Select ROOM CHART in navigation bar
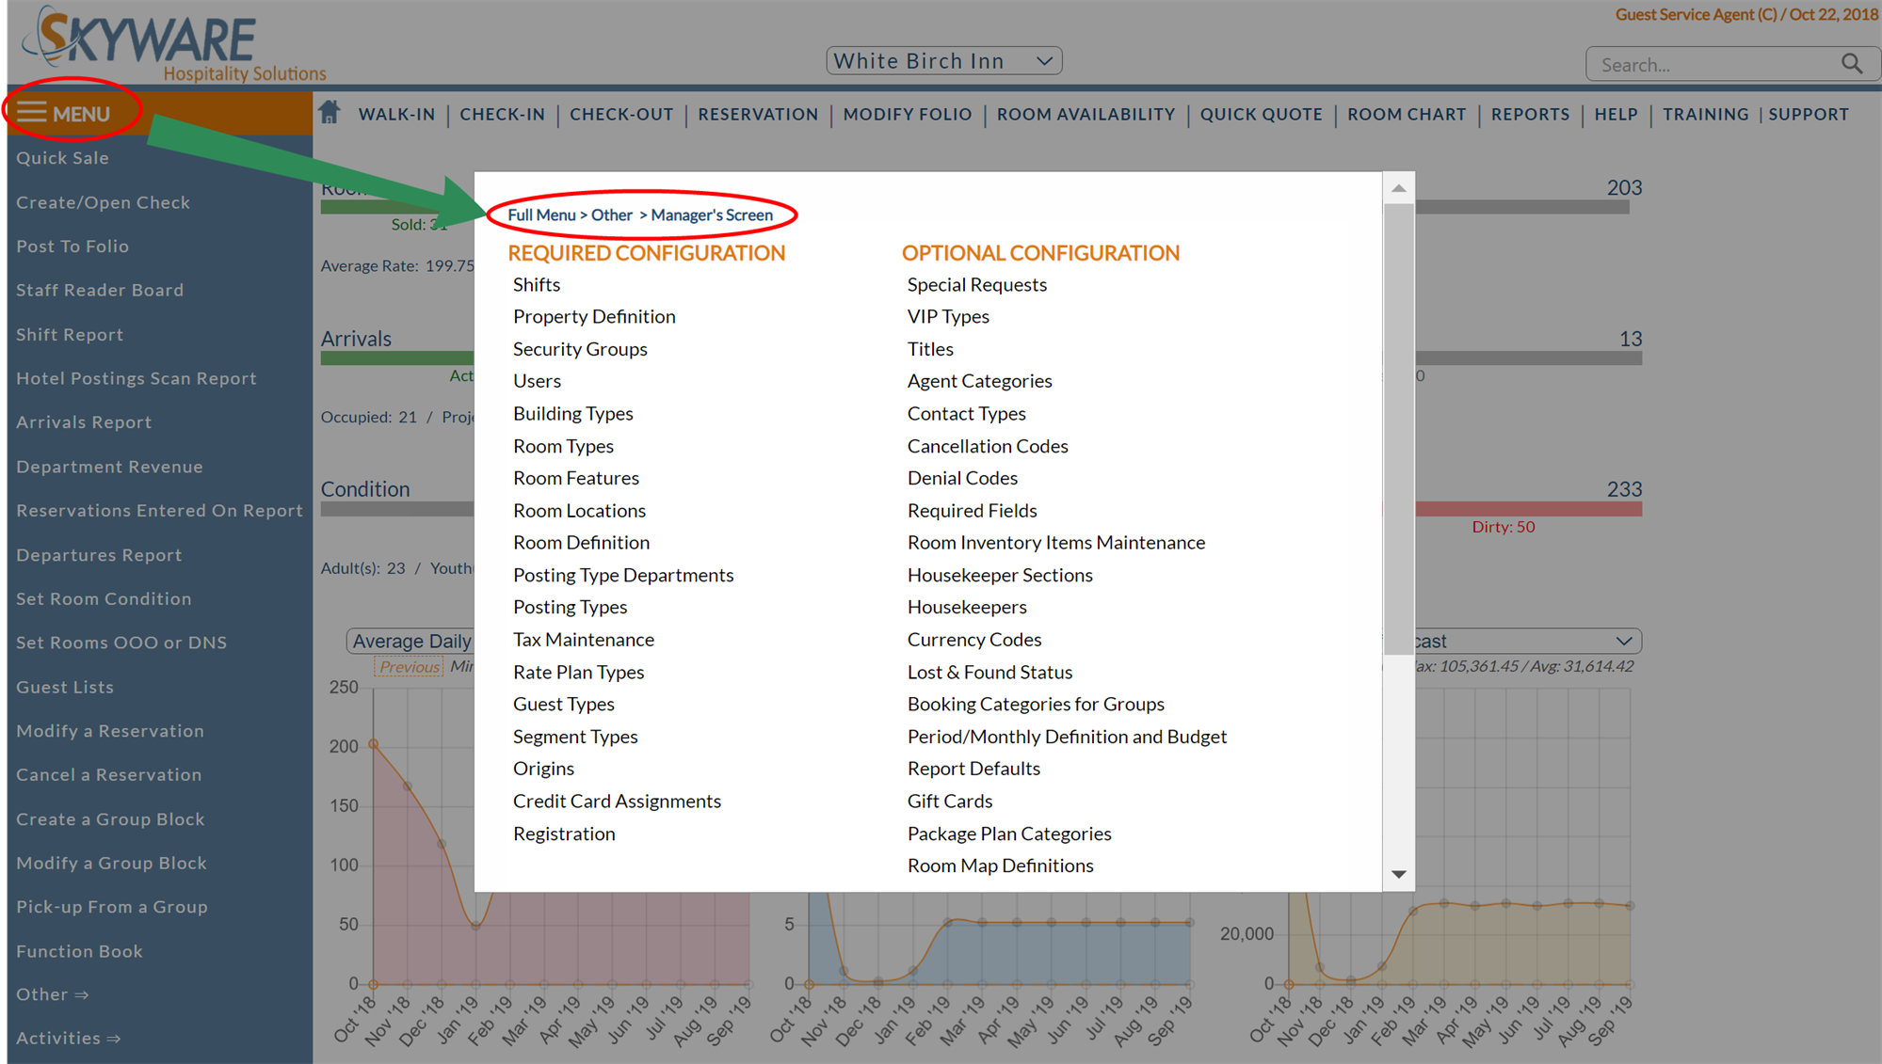This screenshot has width=1882, height=1064. [1407, 114]
